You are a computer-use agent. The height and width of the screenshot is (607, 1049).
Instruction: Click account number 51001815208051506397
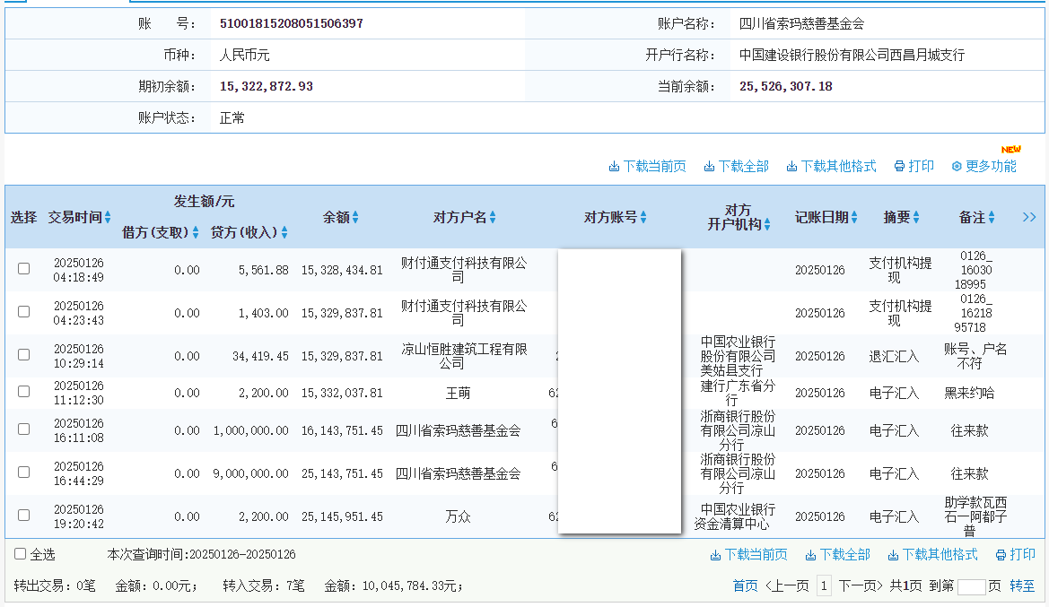point(291,23)
